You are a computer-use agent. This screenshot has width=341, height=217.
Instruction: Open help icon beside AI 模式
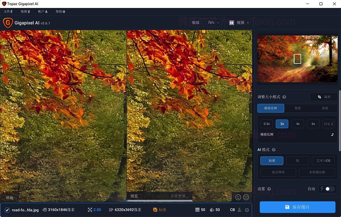[274, 150]
